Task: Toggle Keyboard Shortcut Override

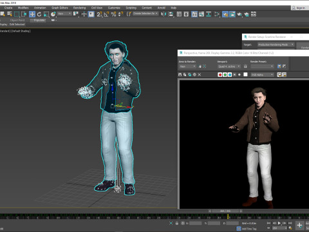Action: click(x=91, y=14)
